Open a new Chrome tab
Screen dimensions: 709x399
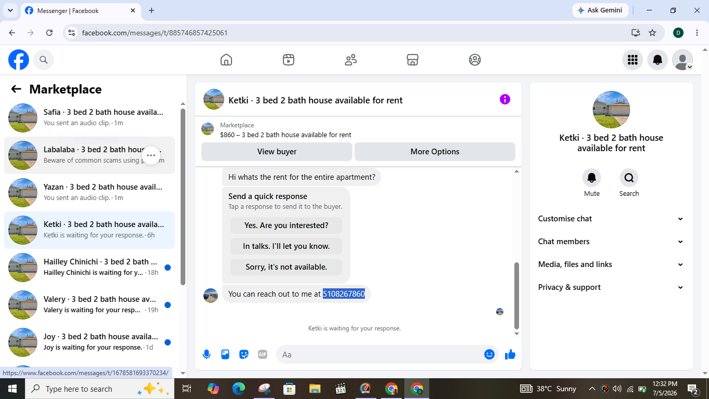(x=152, y=10)
